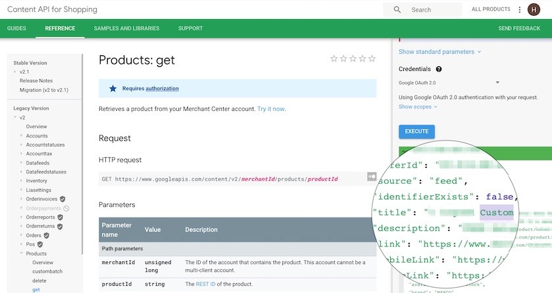Viewport: 552px width, 293px height.
Task: Expand Show scopes
Action: pos(418,107)
